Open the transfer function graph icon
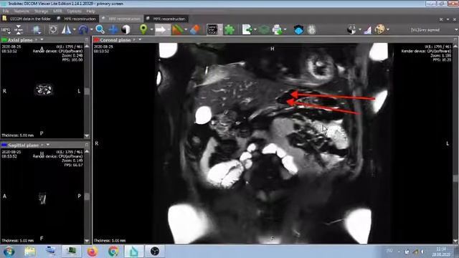The height and width of the screenshot is (258, 459). (368, 29)
